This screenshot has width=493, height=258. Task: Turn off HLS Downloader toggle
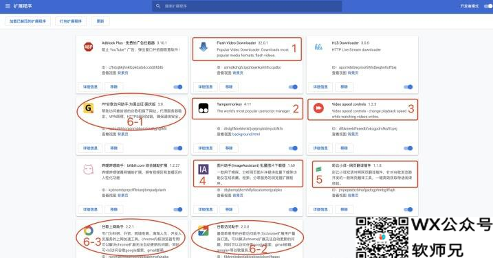tap(408, 87)
